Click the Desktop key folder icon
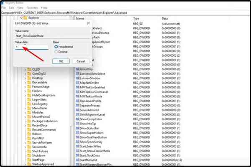This screenshot has width=251, height=167. pos(29,78)
